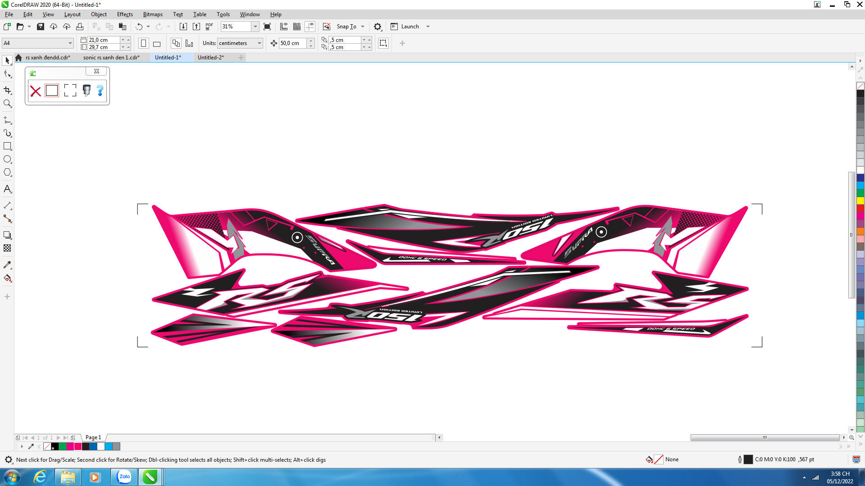865x486 pixels.
Task: Create a new document from toolbar
Action: [x=7, y=27]
